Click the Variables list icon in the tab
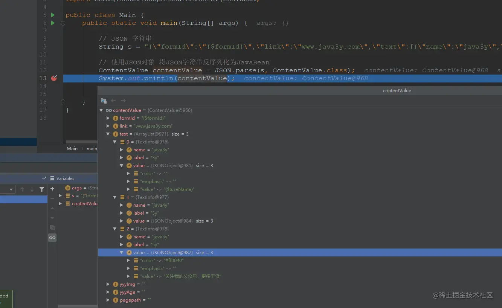The width and height of the screenshot is (502, 308). point(52,178)
